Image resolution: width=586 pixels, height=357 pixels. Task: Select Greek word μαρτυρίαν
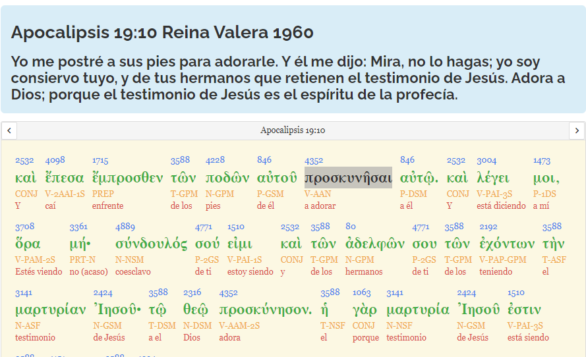51,310
